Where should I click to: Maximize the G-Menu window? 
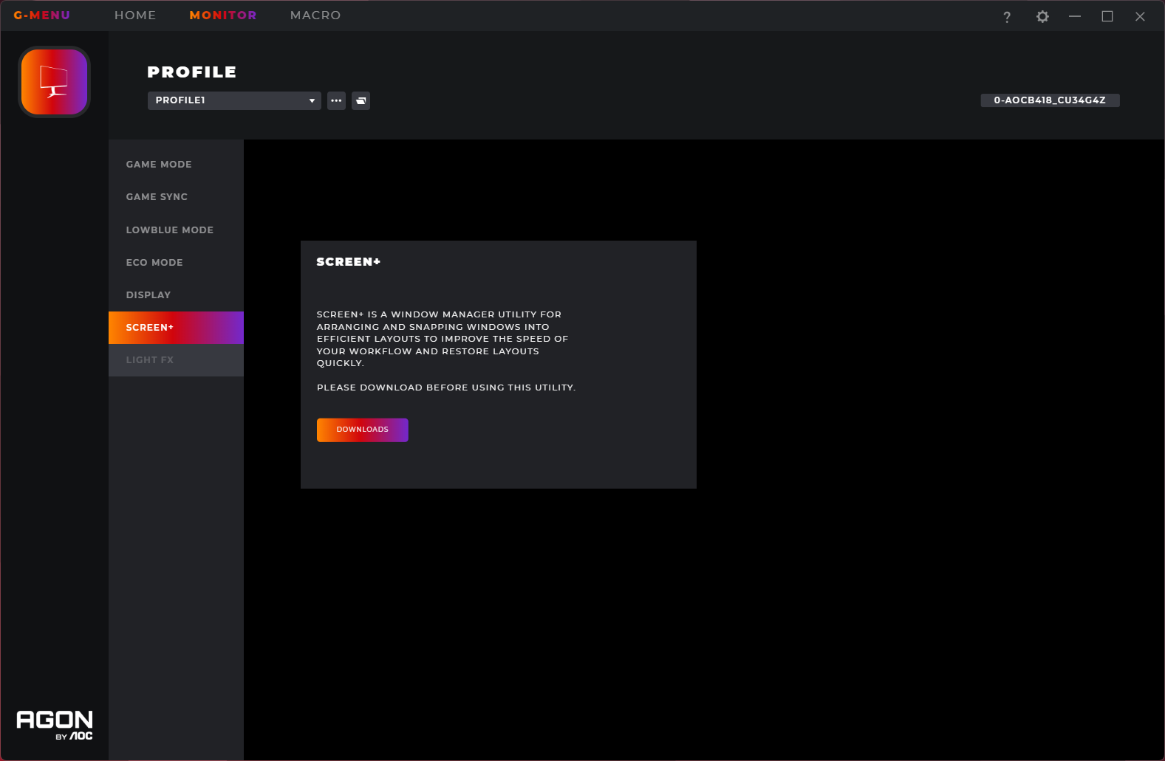click(x=1107, y=16)
